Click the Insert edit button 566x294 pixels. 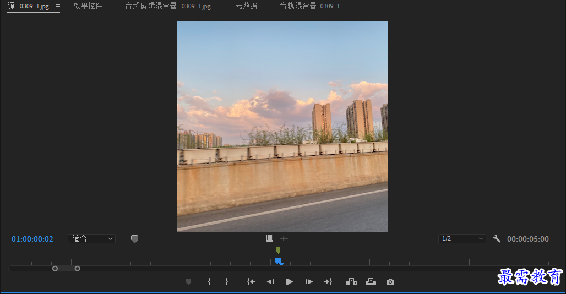(x=352, y=282)
